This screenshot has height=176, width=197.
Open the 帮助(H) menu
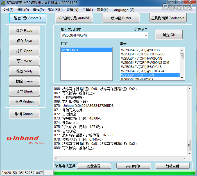coord(103,10)
